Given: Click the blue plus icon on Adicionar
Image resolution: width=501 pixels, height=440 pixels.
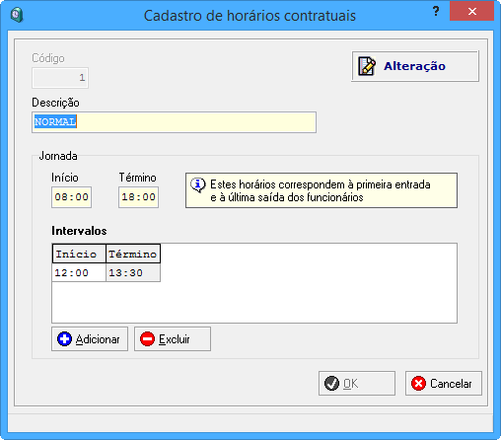Looking at the screenshot, I should tap(64, 339).
